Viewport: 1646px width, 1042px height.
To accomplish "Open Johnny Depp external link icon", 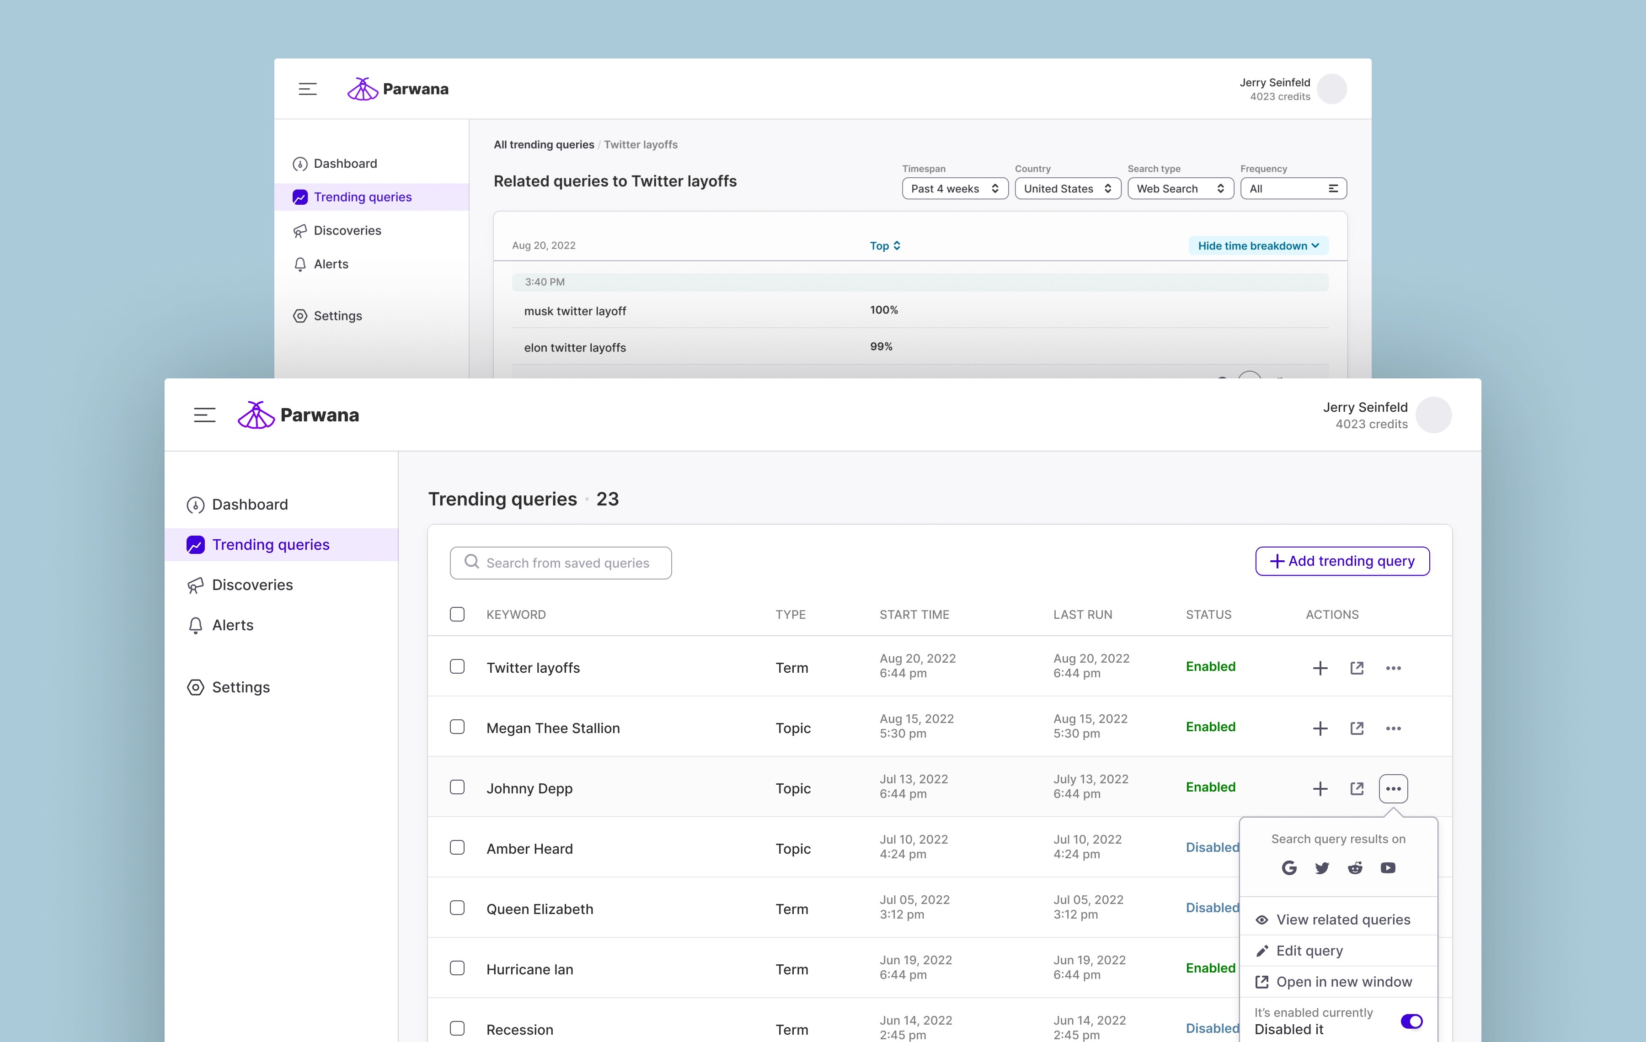I will click(1357, 788).
